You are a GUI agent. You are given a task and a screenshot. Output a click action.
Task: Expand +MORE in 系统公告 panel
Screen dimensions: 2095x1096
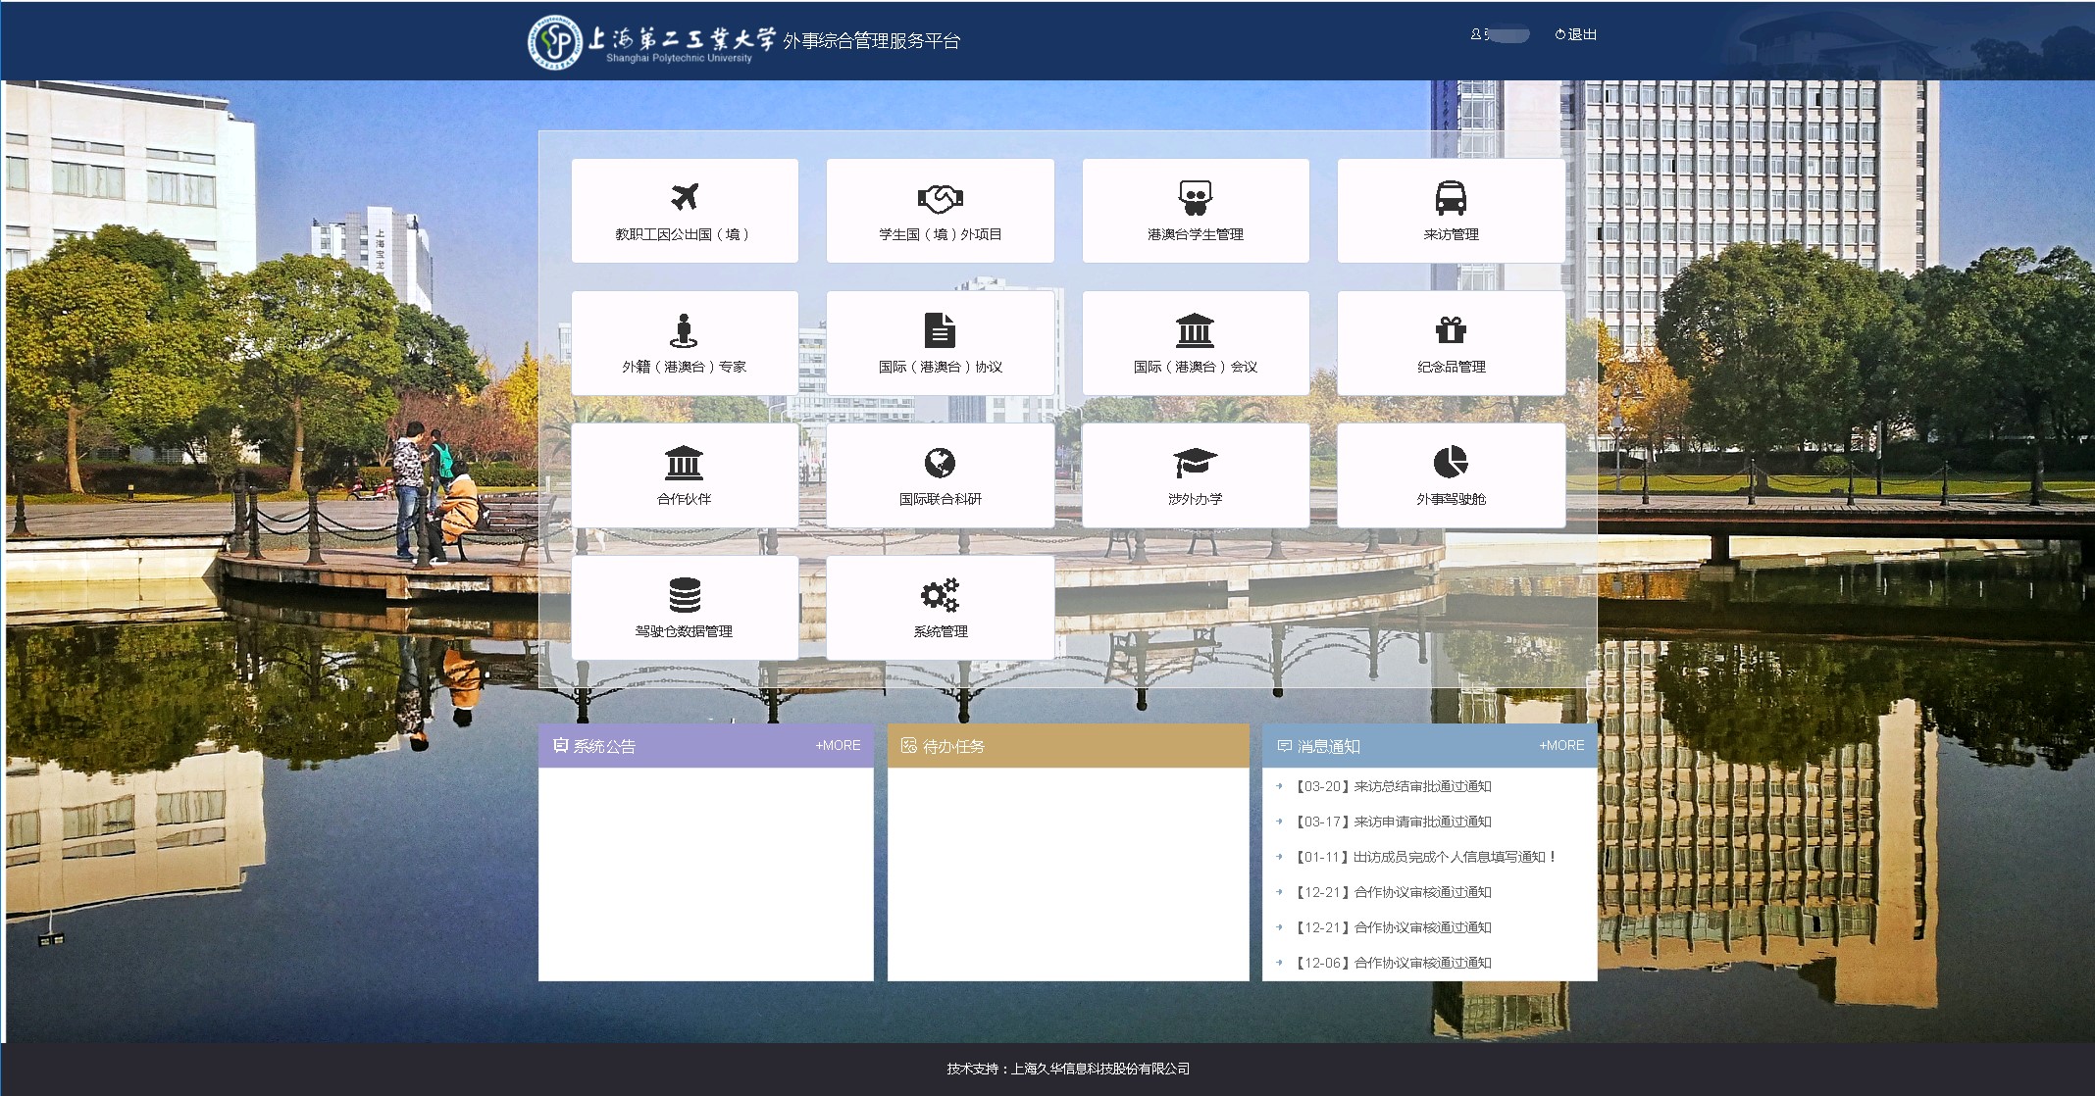[x=838, y=745]
